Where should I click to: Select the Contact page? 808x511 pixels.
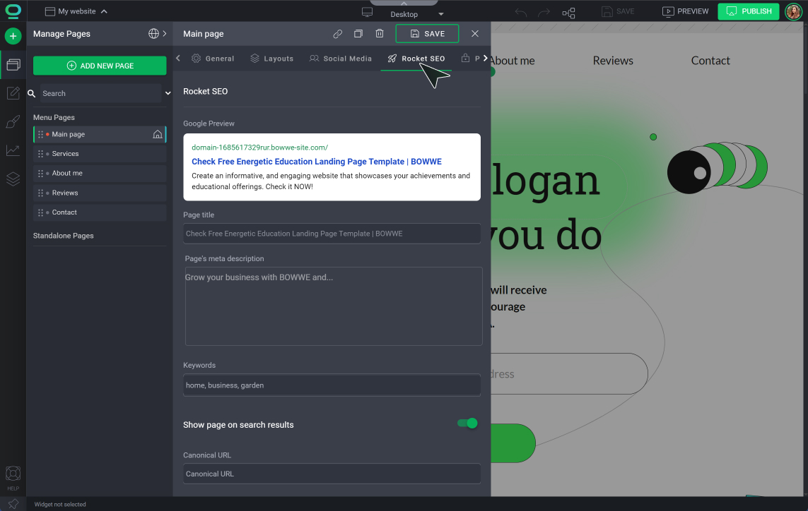coord(100,212)
